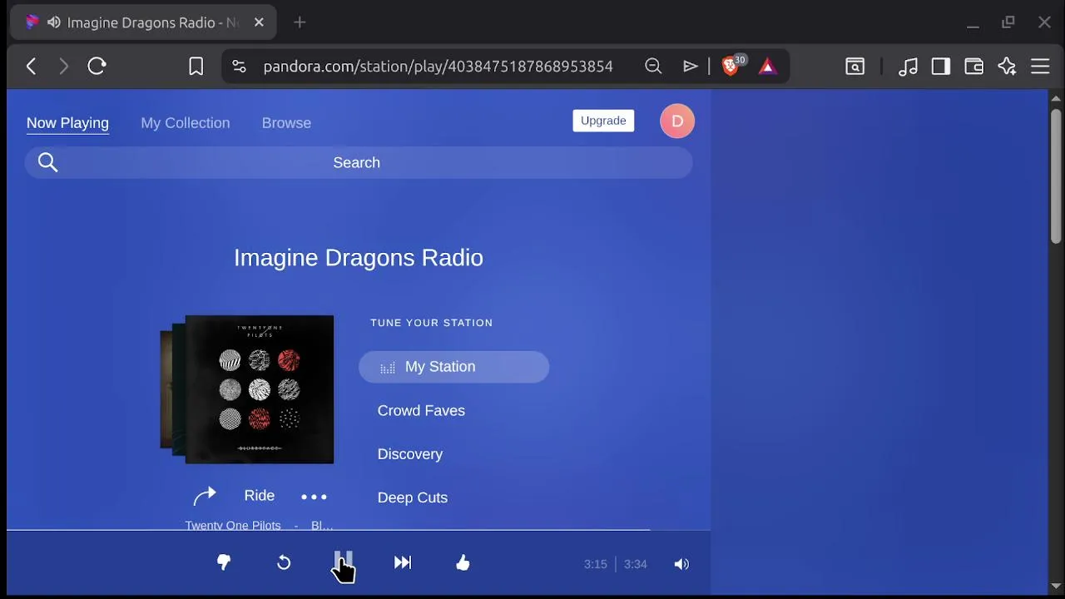Share the current song with arrow icon
This screenshot has width=1065, height=599.
tap(205, 496)
